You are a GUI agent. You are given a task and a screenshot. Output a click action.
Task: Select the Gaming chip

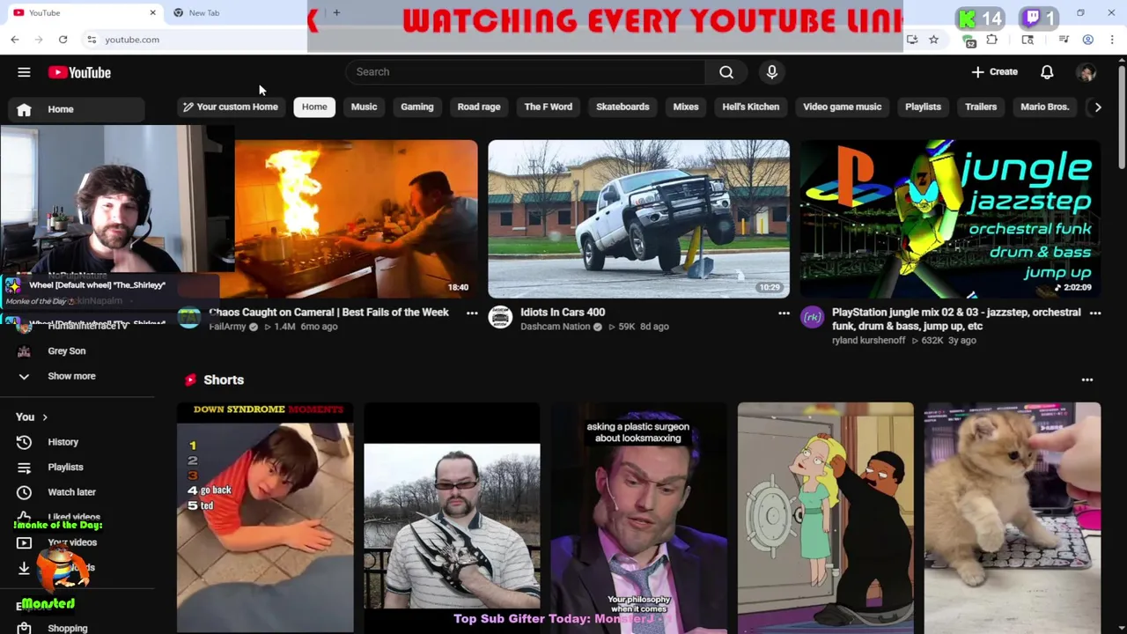[417, 107]
